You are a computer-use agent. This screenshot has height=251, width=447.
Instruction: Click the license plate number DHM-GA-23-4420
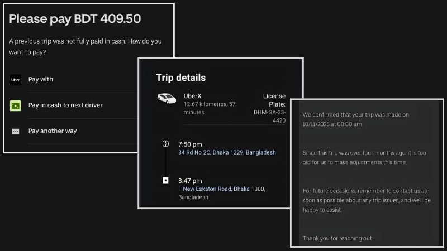click(269, 115)
